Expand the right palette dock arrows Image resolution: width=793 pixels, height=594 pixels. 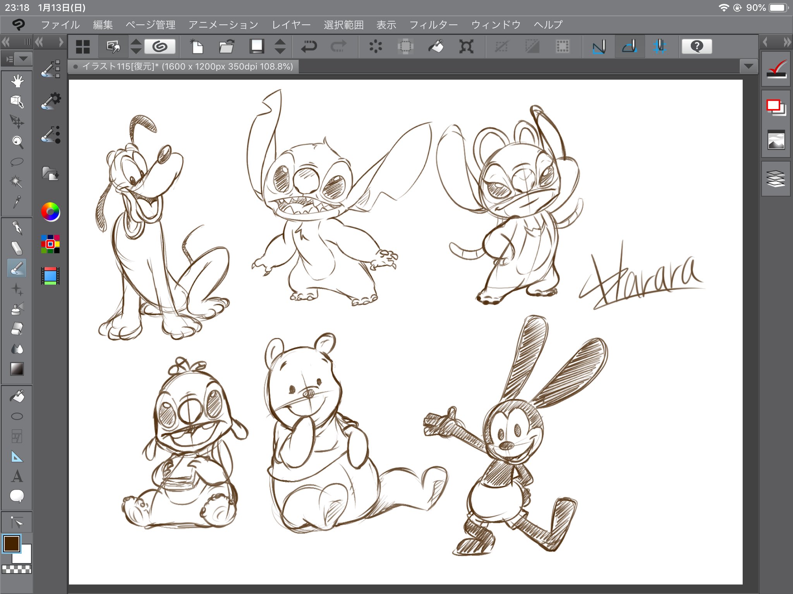coord(787,42)
